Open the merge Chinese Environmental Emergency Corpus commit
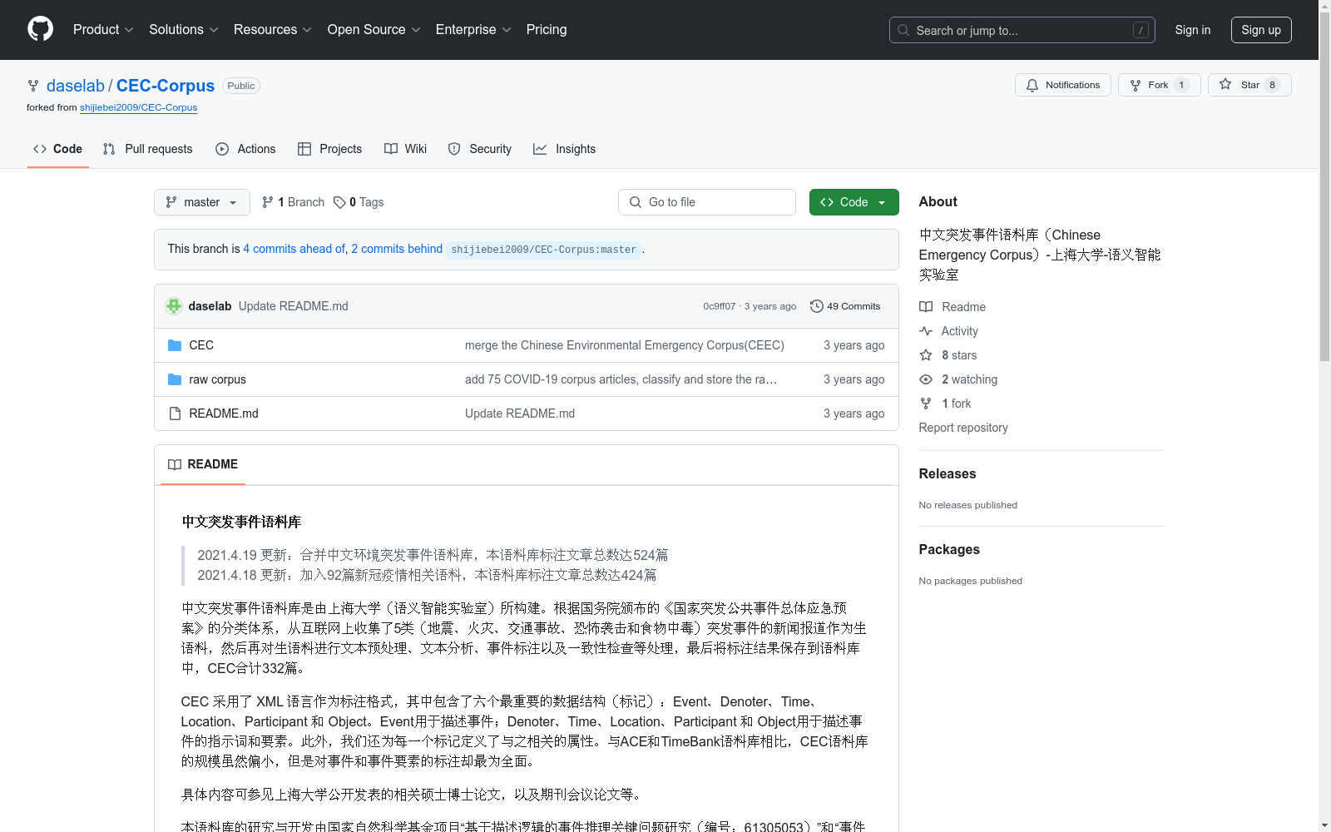 (625, 345)
